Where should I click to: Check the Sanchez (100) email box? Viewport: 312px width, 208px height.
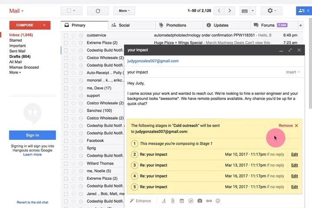[66, 110]
